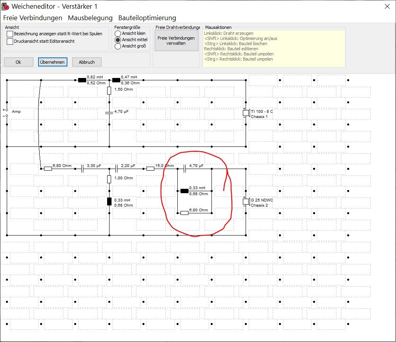Click the Amp label
Viewport: 396px width, 342px height.
(16, 111)
